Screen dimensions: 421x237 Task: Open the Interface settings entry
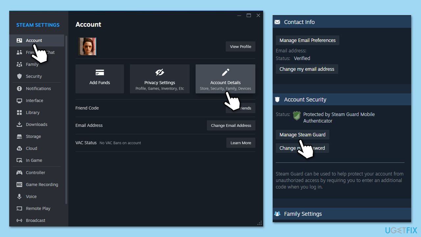34,100
